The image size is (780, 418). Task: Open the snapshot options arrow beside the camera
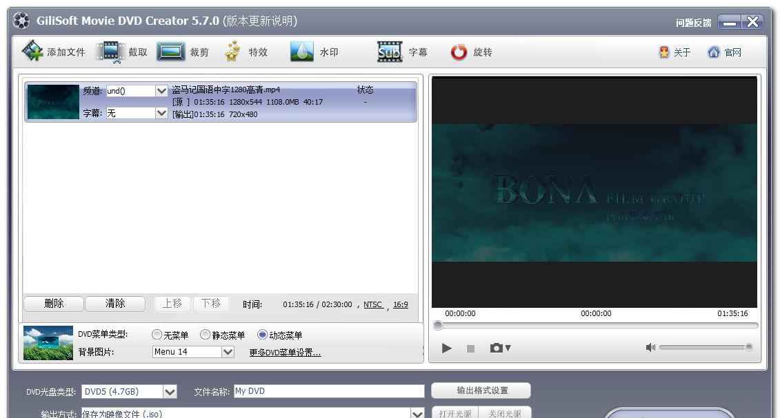508,348
